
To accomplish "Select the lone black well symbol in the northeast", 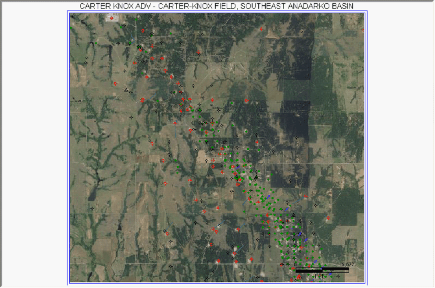I will point(336,53).
